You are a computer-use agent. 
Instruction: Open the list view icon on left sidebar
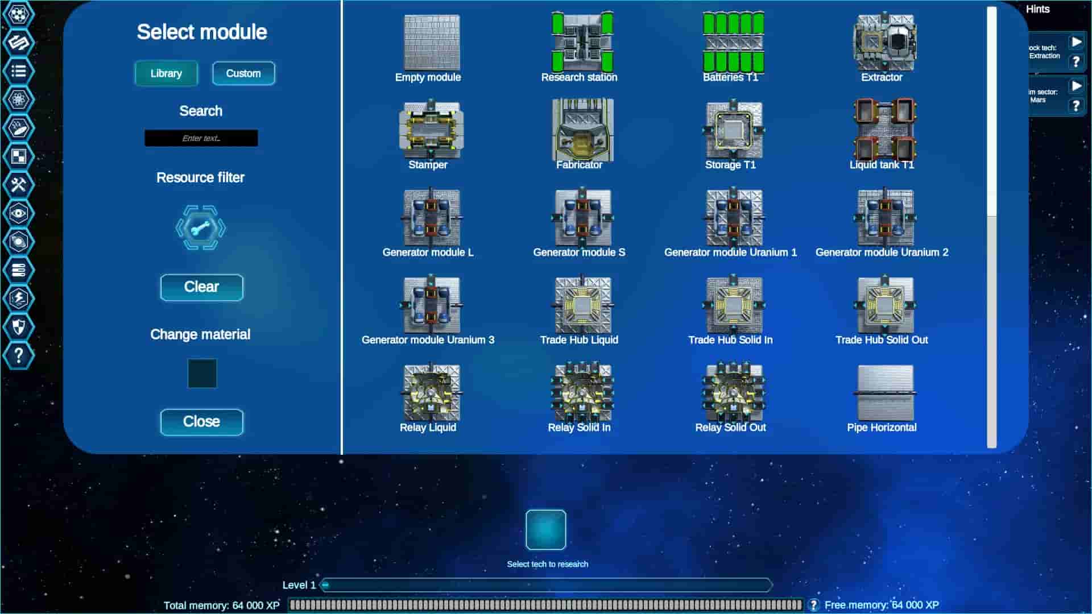(19, 71)
